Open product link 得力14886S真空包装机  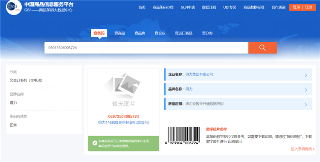(123, 122)
